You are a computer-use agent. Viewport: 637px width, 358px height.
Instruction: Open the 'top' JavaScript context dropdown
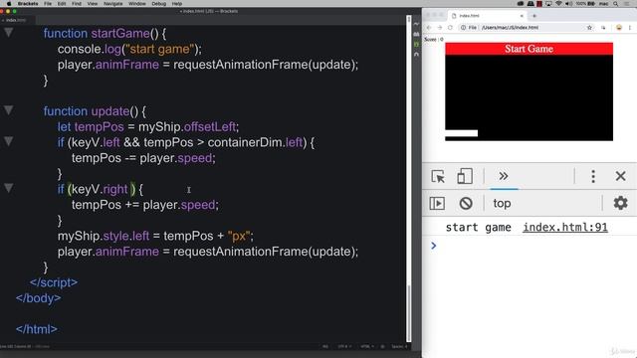[x=502, y=203]
